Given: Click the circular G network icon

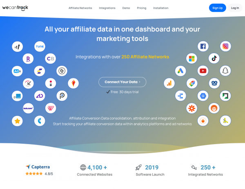Looking at the screenshot, I should [x=62, y=71].
